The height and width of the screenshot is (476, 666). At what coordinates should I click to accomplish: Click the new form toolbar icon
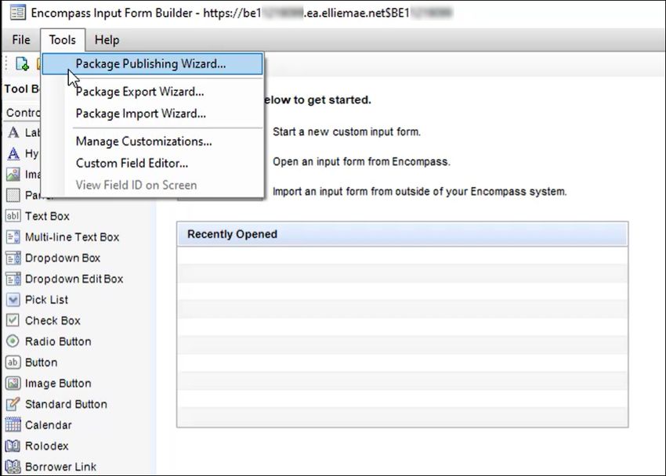click(x=22, y=63)
